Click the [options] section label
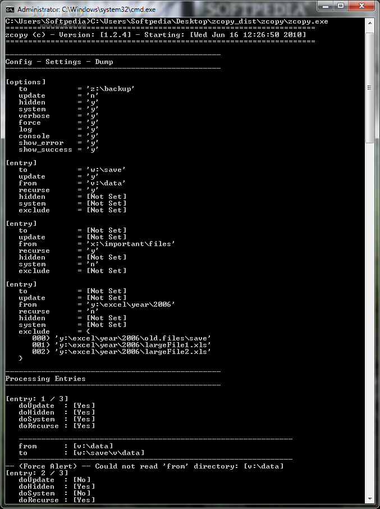 click(26, 82)
